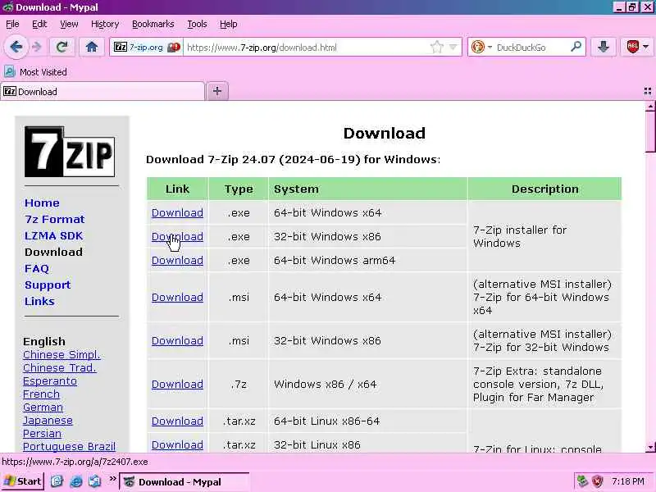Open the Support sidebar link
This screenshot has width=656, height=492.
[48, 285]
